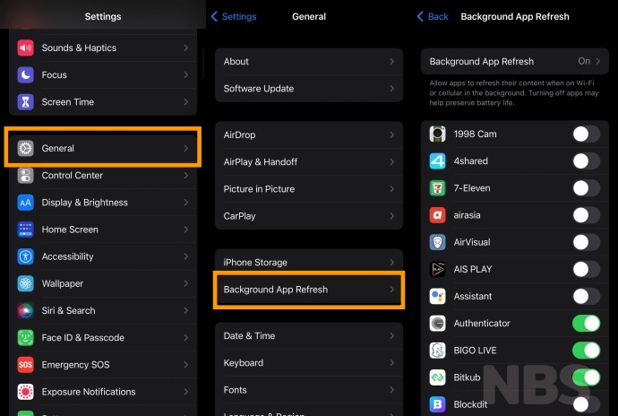Tap the Focus row chevron
Image resolution: width=618 pixels, height=416 pixels.
tap(185, 74)
